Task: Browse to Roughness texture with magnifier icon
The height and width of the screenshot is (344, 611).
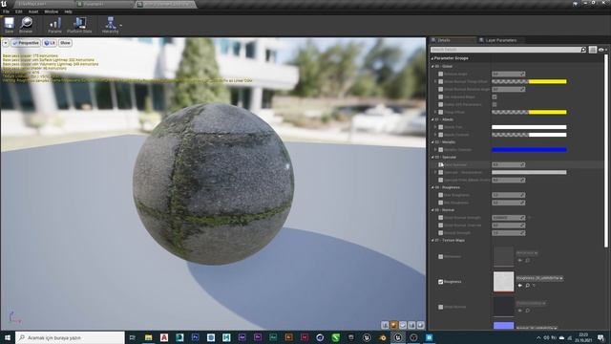Action: (527, 286)
